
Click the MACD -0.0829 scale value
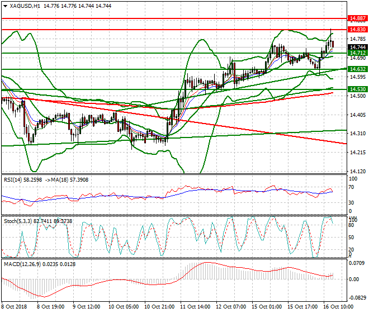(x=357, y=298)
